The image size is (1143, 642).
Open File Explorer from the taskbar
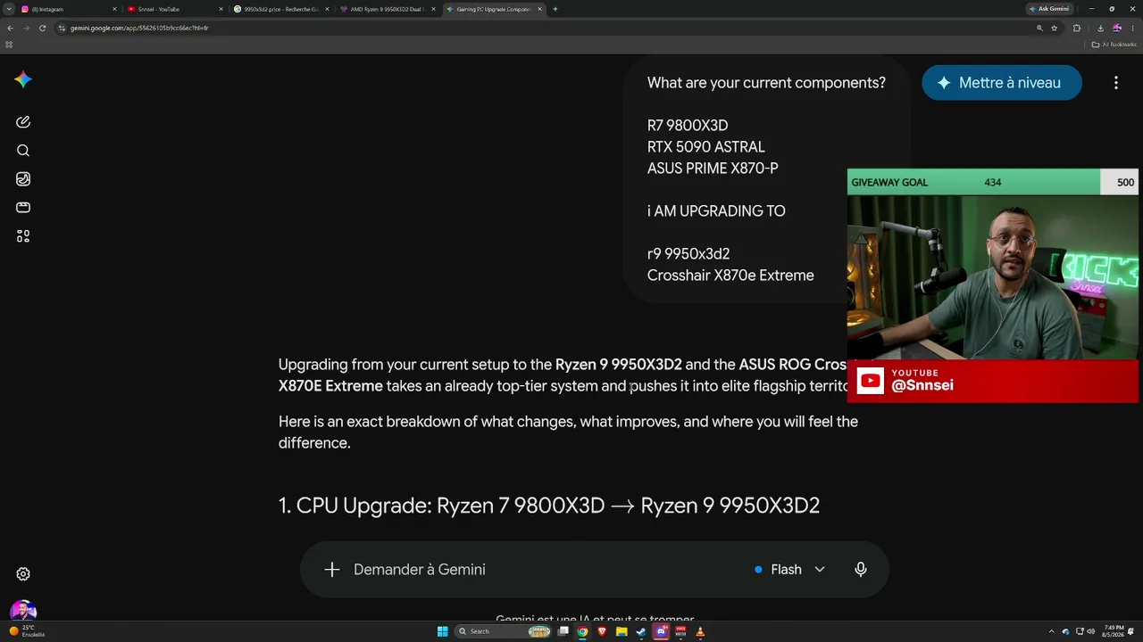[x=622, y=631]
